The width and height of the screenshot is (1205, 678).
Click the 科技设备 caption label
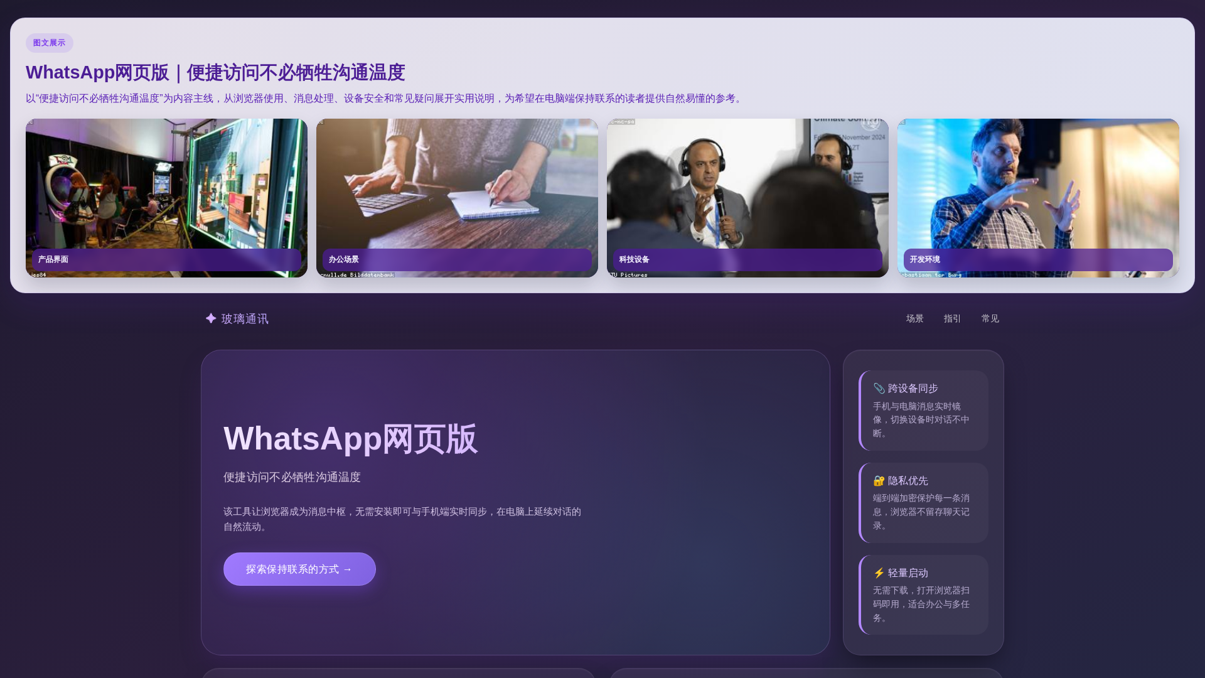point(747,260)
